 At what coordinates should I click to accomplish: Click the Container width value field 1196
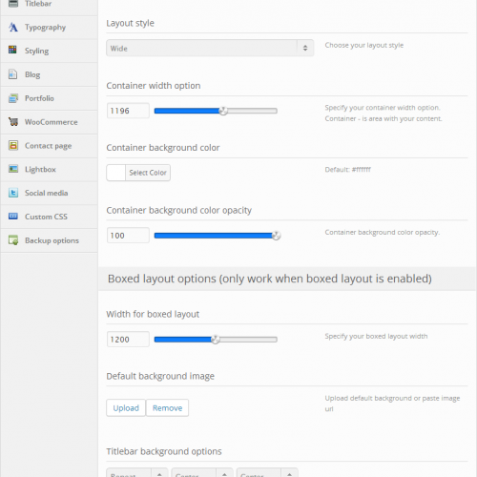tap(128, 111)
